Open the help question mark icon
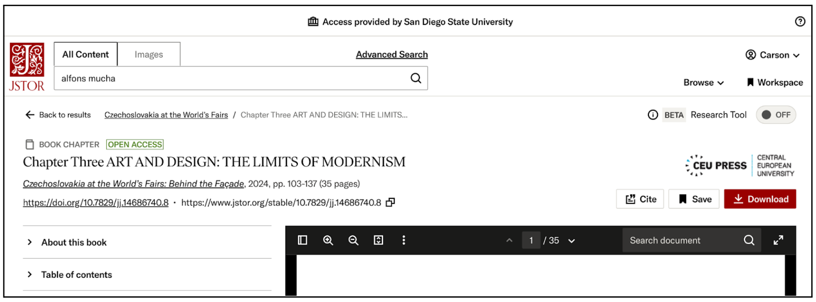The height and width of the screenshot is (302, 816). pos(800,22)
